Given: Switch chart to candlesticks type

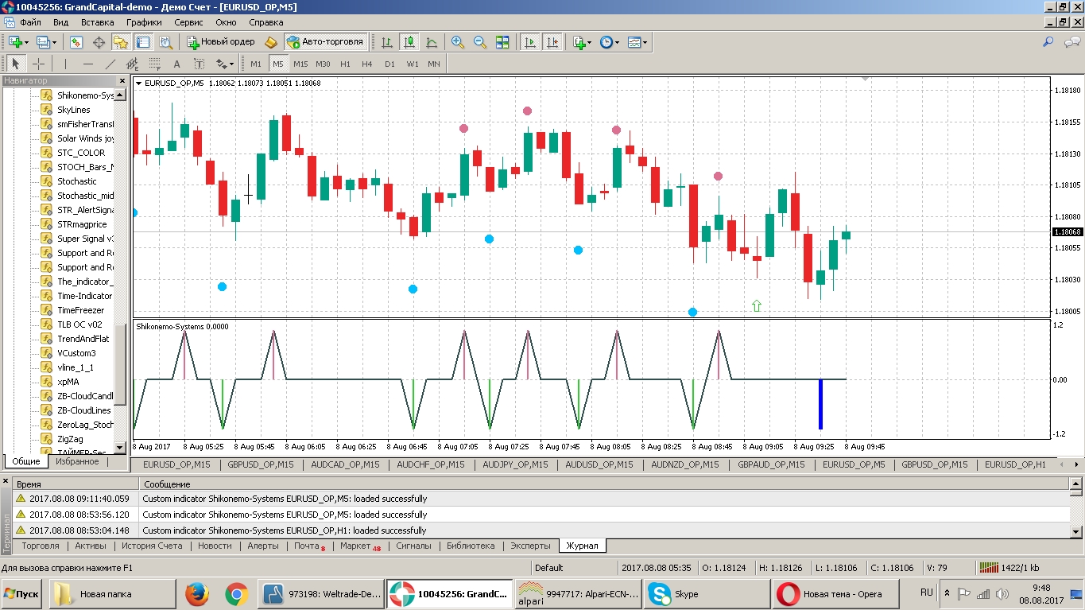Looking at the screenshot, I should click(409, 42).
